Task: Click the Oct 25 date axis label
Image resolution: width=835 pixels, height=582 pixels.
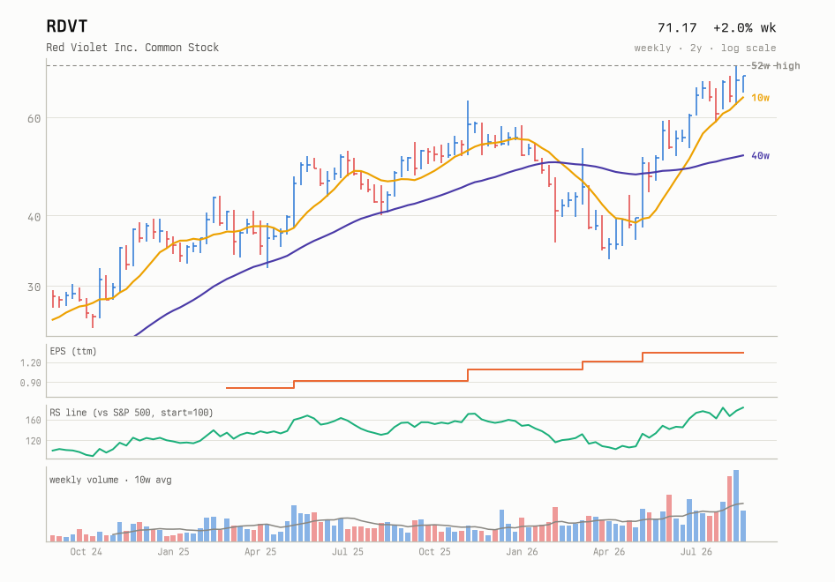Action: pos(434,552)
